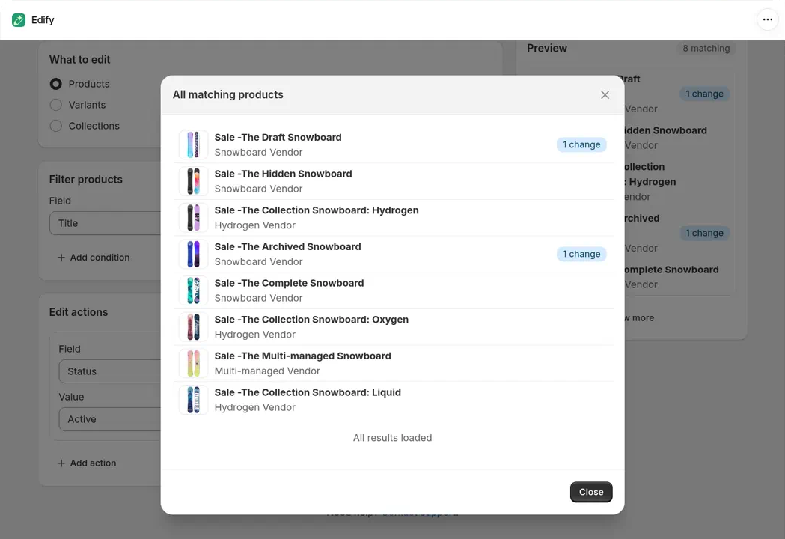Open Collection Snowboard: Oxygen thumbnail
The height and width of the screenshot is (539, 785).
193,327
